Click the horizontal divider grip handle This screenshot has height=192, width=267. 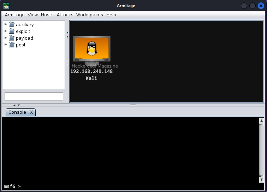pos(133,106)
